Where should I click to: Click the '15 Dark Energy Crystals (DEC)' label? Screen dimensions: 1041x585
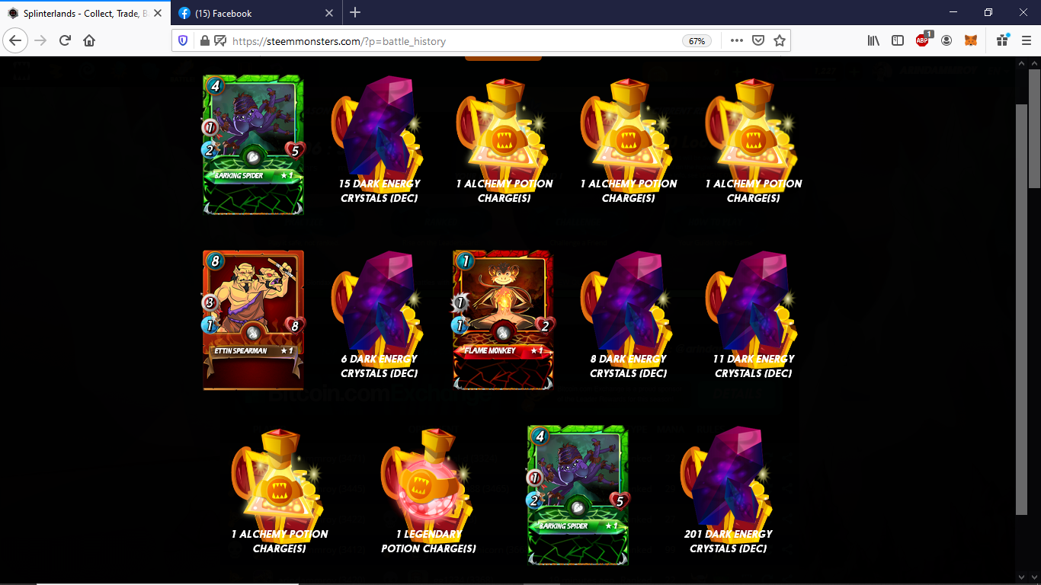380,190
